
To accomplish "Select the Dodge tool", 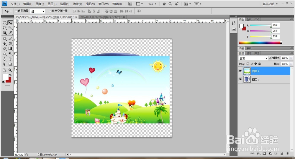I will pyautogui.click(x=10, y=54).
